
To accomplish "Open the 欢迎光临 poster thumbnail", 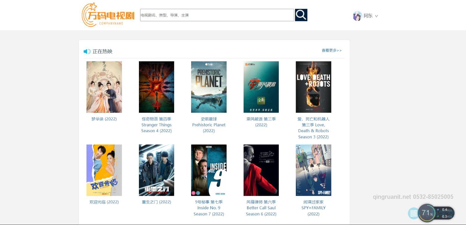I will coord(104,170).
